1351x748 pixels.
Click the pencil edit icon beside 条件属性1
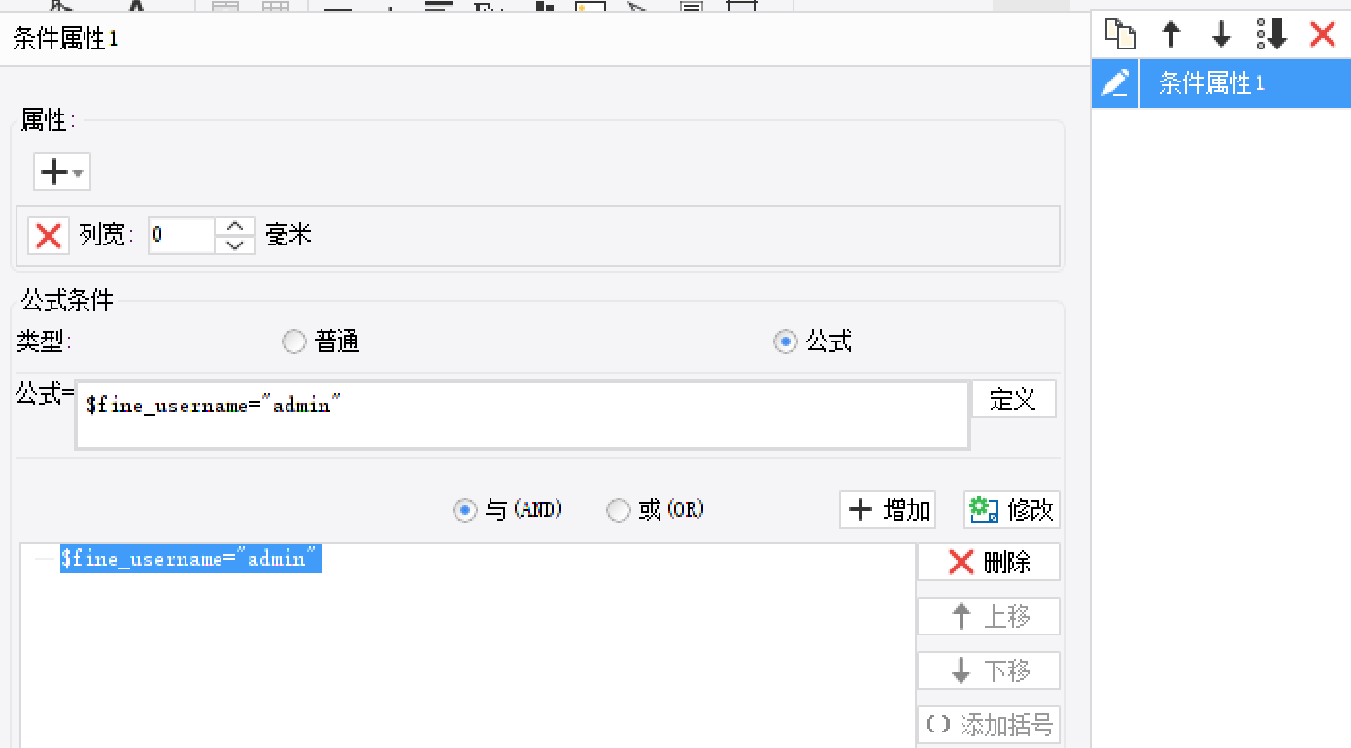(1115, 83)
